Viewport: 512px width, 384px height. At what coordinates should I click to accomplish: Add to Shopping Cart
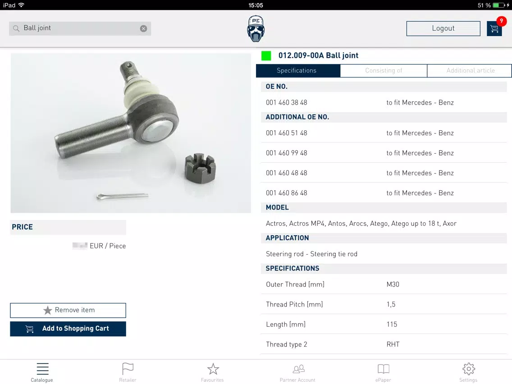coord(68,329)
